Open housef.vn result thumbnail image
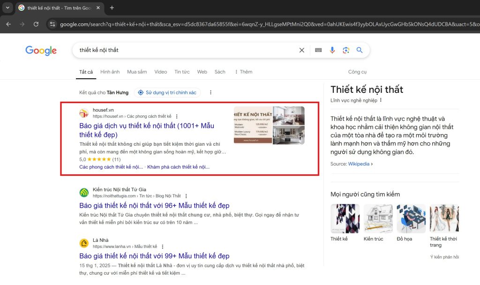The height and width of the screenshot is (285, 480). [269, 125]
